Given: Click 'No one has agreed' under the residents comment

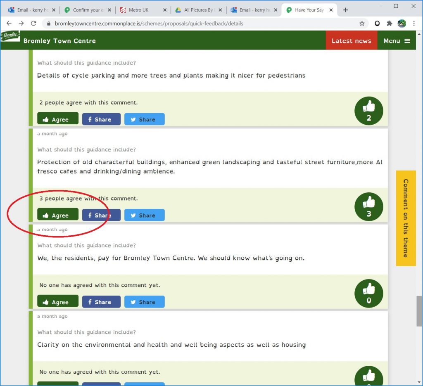Looking at the screenshot, I should 100,285.
